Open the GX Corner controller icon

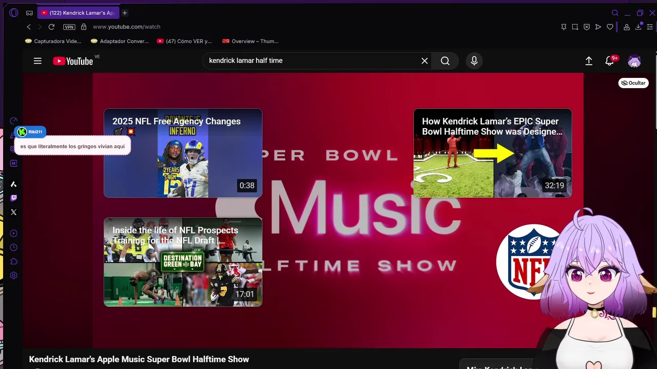(29, 13)
